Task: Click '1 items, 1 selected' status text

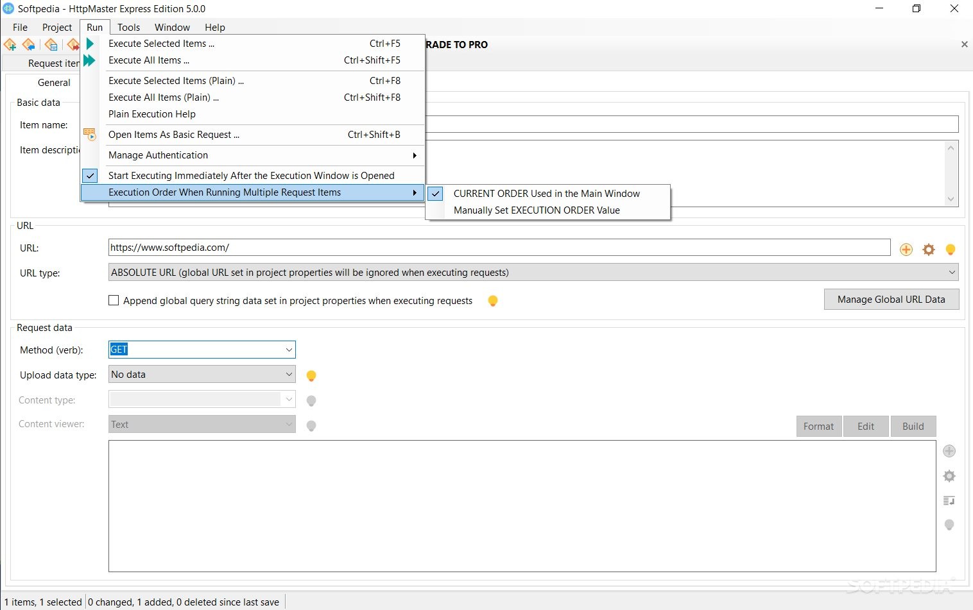Action: coord(43,602)
